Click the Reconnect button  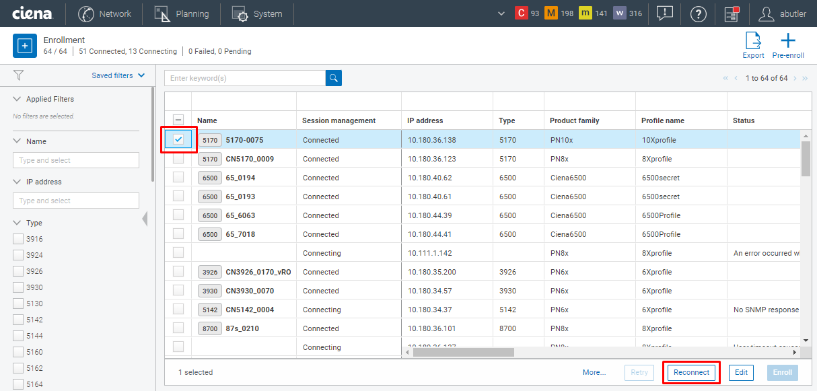click(690, 372)
